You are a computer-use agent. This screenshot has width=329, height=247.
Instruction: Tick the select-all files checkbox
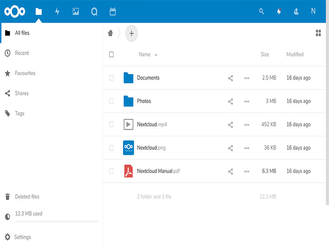[x=111, y=54]
